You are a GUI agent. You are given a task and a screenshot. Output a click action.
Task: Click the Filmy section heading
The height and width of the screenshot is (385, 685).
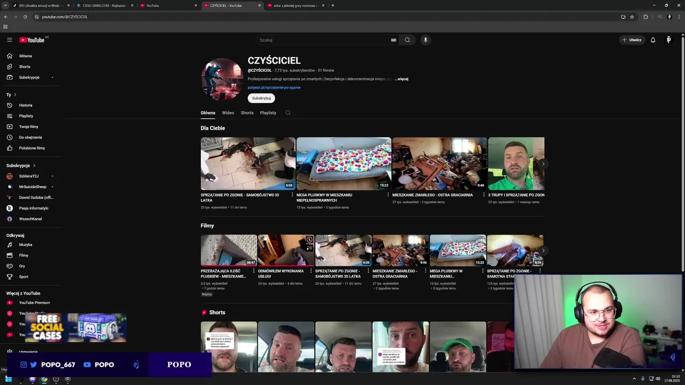(207, 226)
